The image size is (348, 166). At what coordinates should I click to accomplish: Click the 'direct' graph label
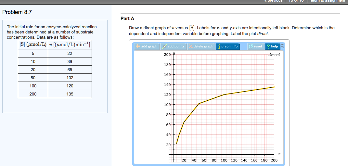(274, 55)
